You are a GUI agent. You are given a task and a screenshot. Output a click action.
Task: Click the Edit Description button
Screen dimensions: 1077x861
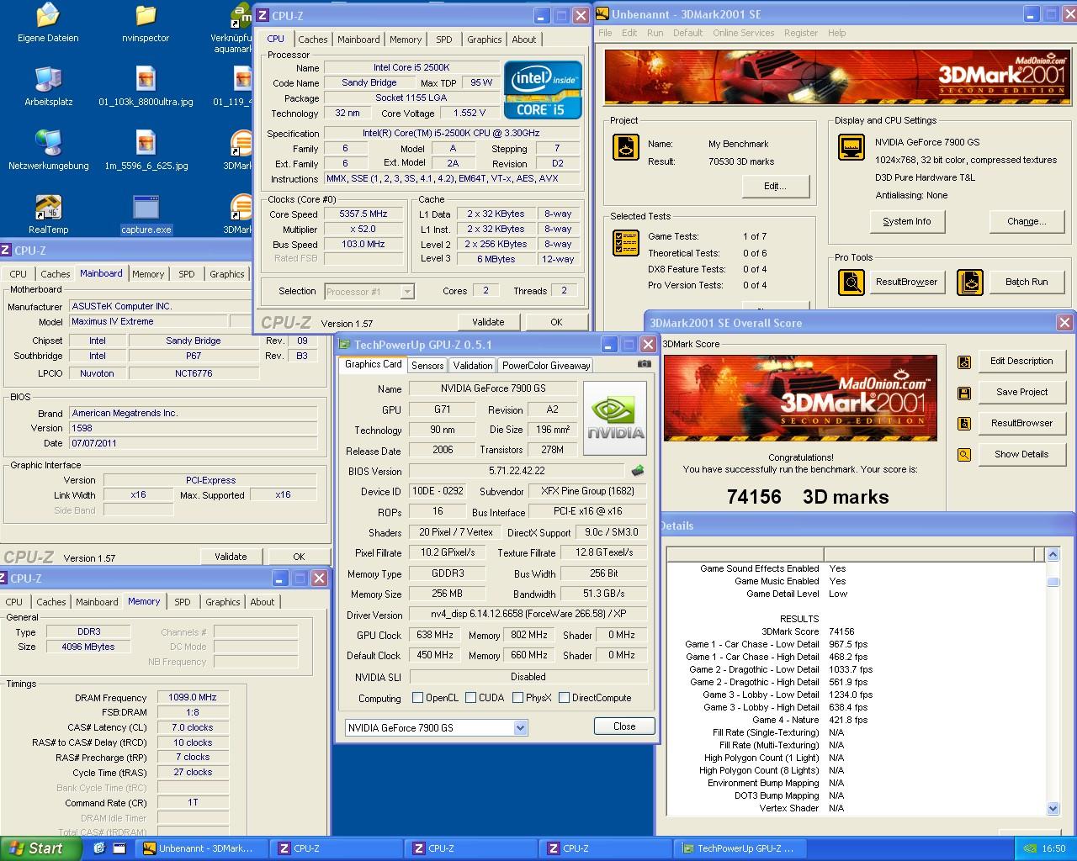(1021, 362)
